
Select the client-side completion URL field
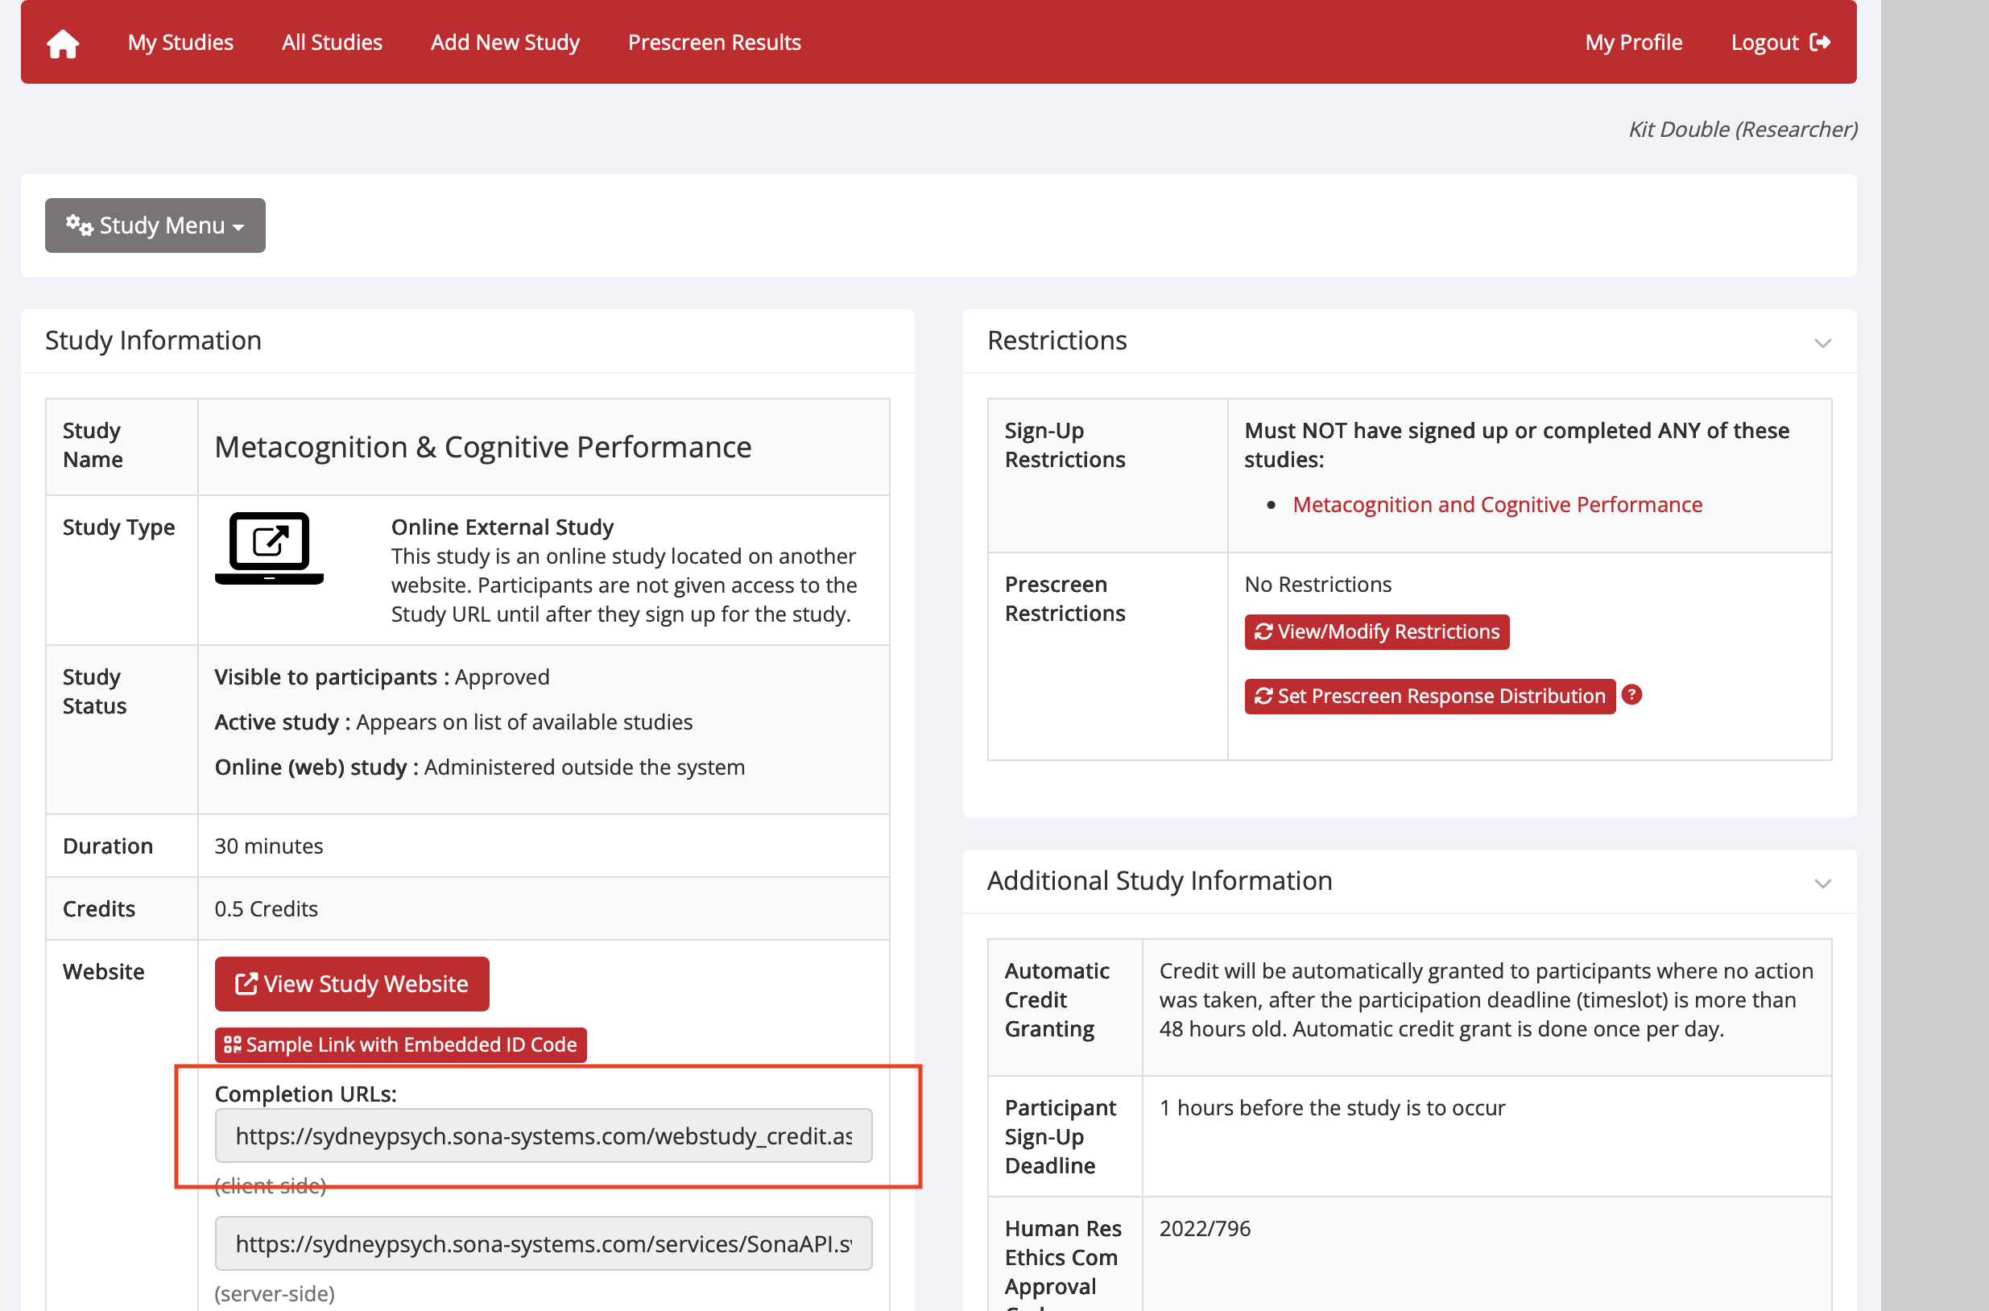pos(544,1135)
